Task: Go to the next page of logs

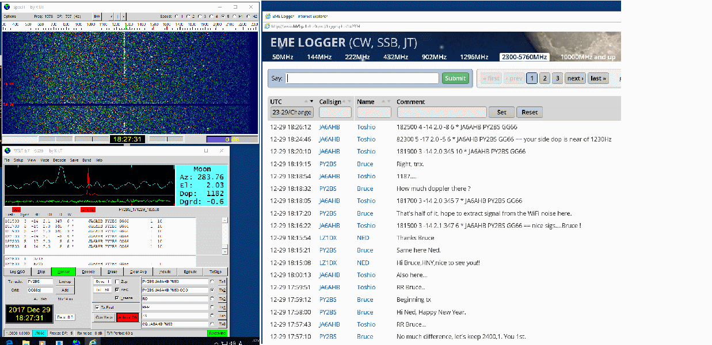Action: (x=574, y=78)
